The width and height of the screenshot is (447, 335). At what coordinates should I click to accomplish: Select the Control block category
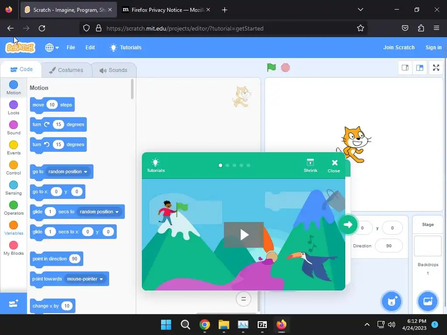click(14, 168)
